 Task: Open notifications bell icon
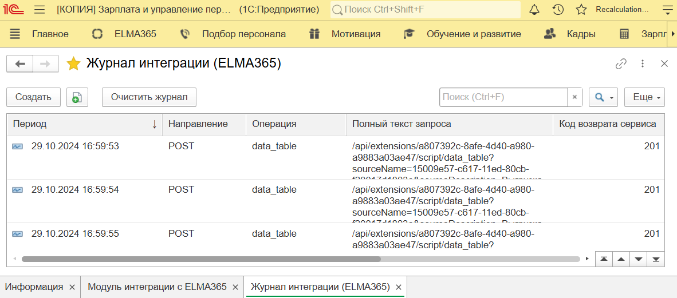[x=534, y=10]
